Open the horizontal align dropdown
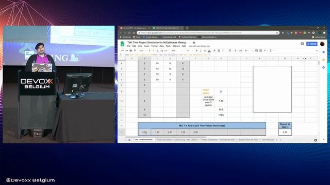The width and height of the screenshot is (330, 185). pyautogui.click(x=230, y=50)
